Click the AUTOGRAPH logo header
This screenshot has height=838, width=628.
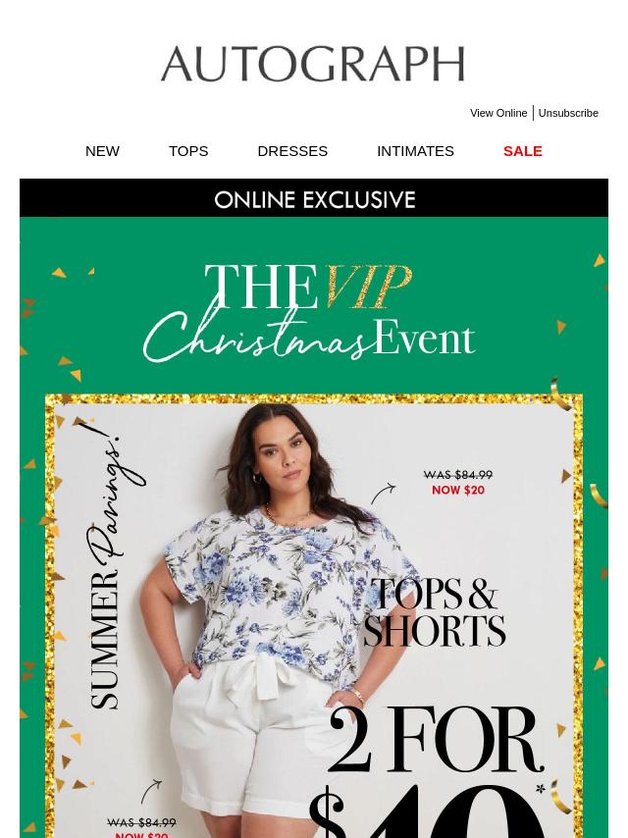[313, 64]
